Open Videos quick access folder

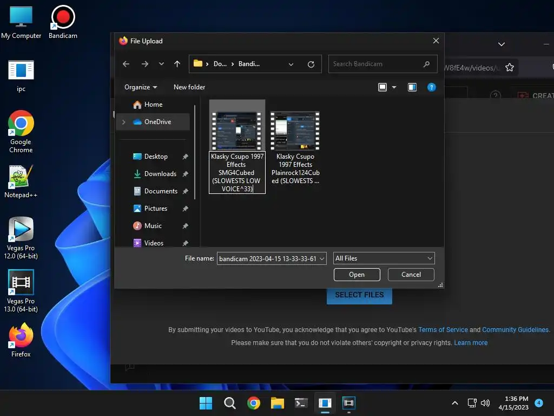click(154, 243)
